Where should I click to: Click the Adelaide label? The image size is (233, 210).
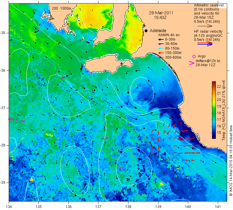tap(158, 31)
